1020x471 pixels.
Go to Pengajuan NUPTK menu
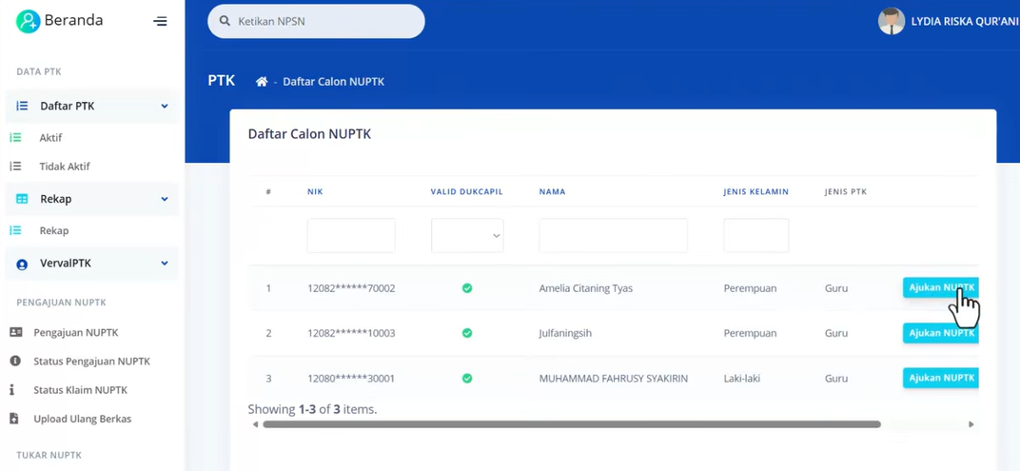pos(76,332)
